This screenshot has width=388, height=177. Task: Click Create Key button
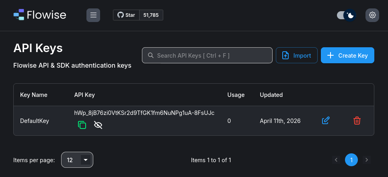(x=347, y=55)
